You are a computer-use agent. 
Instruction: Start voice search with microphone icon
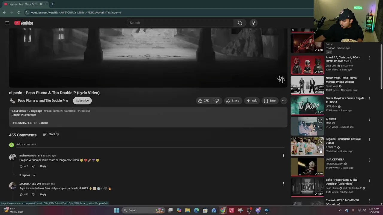tap(253, 23)
